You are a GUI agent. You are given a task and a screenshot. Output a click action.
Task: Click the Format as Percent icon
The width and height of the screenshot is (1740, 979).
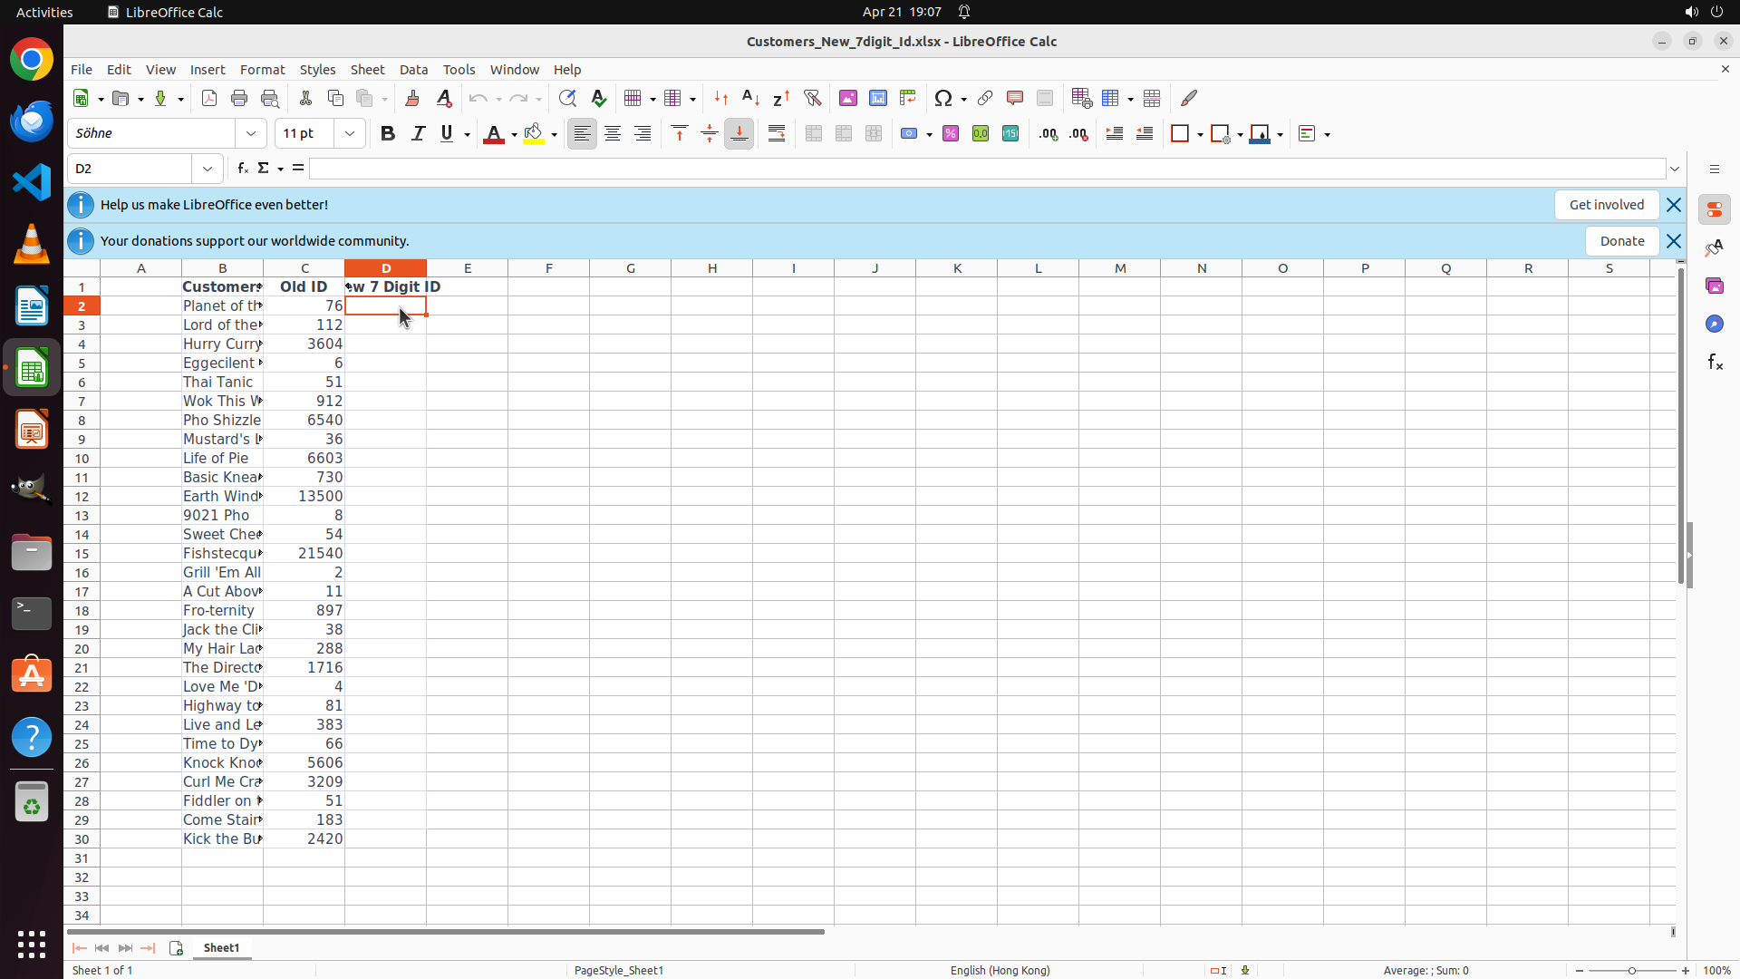(x=951, y=133)
